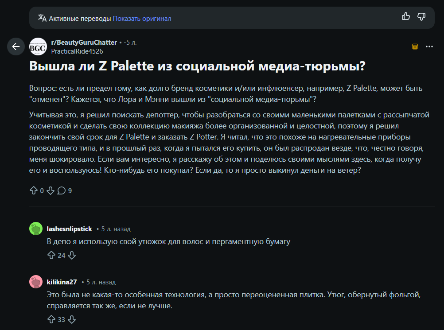Downvote the Z Palette post
This screenshot has width=444, height=330.
pyautogui.click(x=50, y=190)
